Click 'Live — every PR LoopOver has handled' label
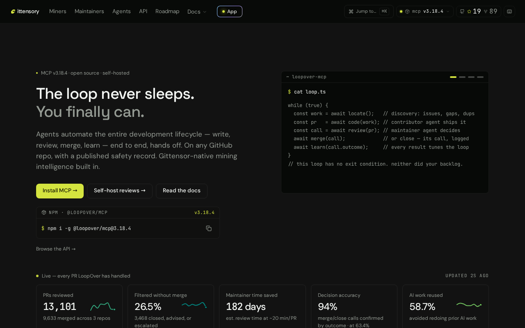 (x=86, y=276)
